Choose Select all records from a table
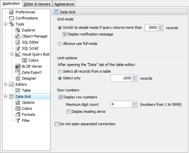This screenshot has height=153, width=189. click(x=60, y=72)
